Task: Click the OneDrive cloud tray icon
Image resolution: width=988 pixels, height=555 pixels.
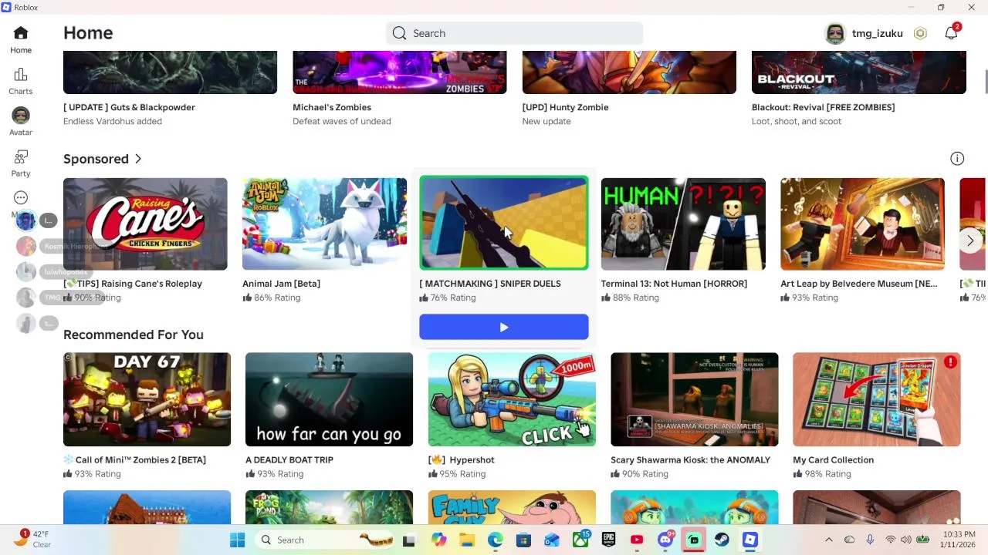Action: tap(849, 540)
